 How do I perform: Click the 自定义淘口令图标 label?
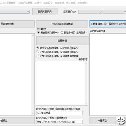click(x=51, y=118)
